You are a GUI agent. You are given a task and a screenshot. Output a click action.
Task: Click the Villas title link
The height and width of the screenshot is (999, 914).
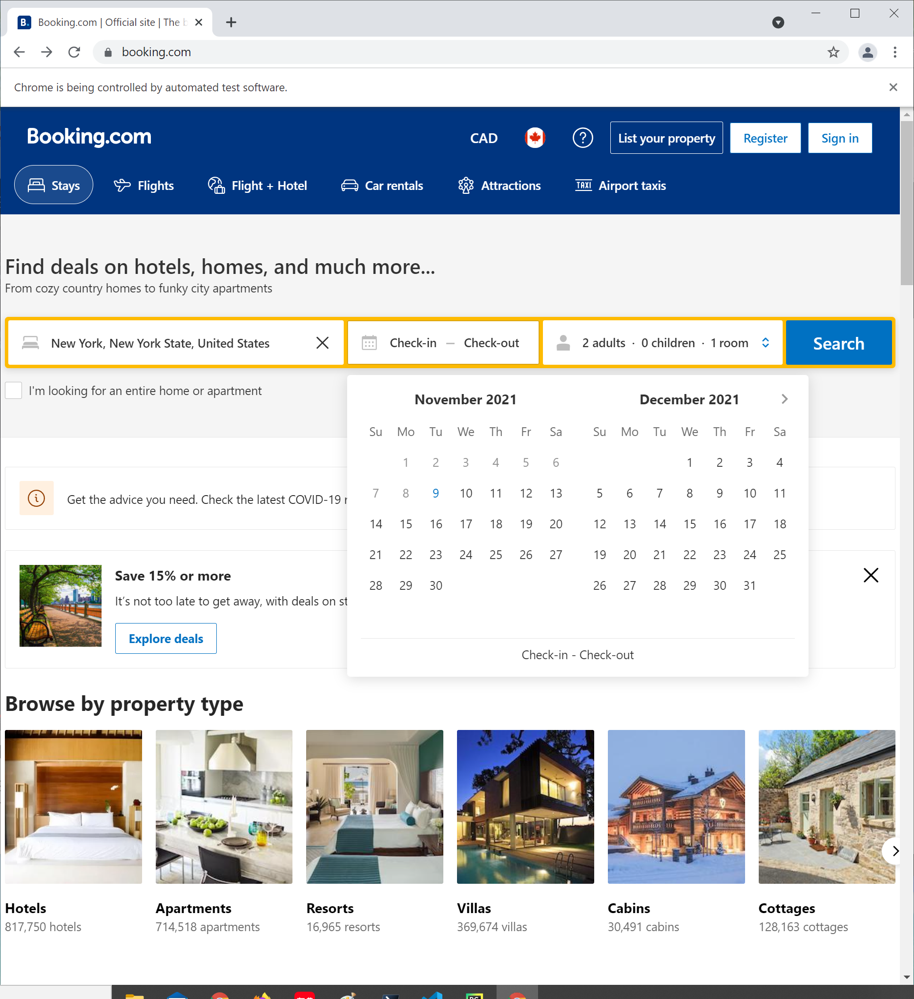tap(474, 908)
